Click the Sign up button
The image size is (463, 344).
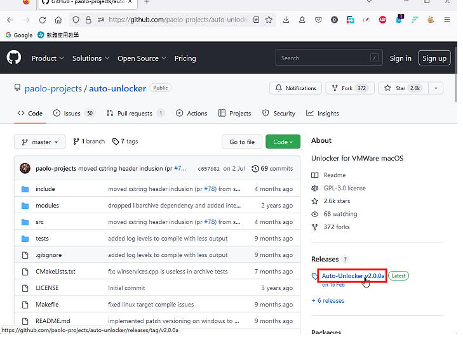coord(434,58)
